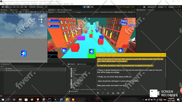Switch to the Services tab

pyautogui.click(x=151, y=10)
